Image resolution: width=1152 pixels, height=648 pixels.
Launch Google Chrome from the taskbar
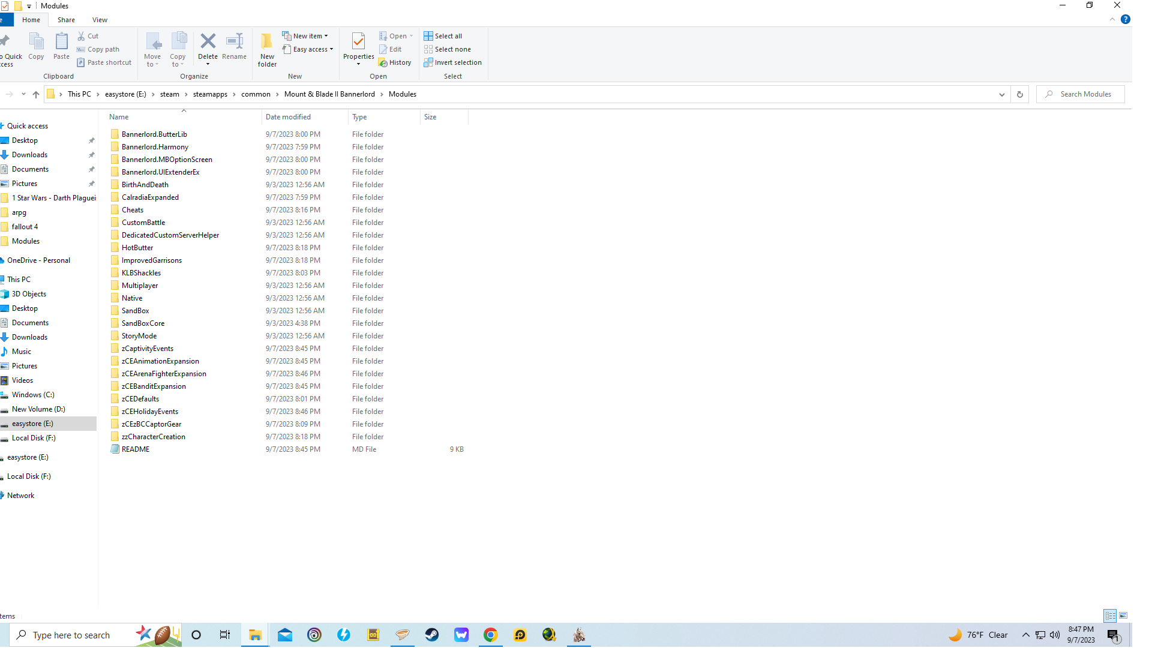pyautogui.click(x=490, y=634)
